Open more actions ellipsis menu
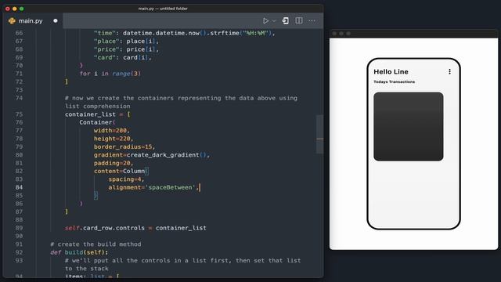Screen dimensions: 501x282 pyautogui.click(x=312, y=21)
